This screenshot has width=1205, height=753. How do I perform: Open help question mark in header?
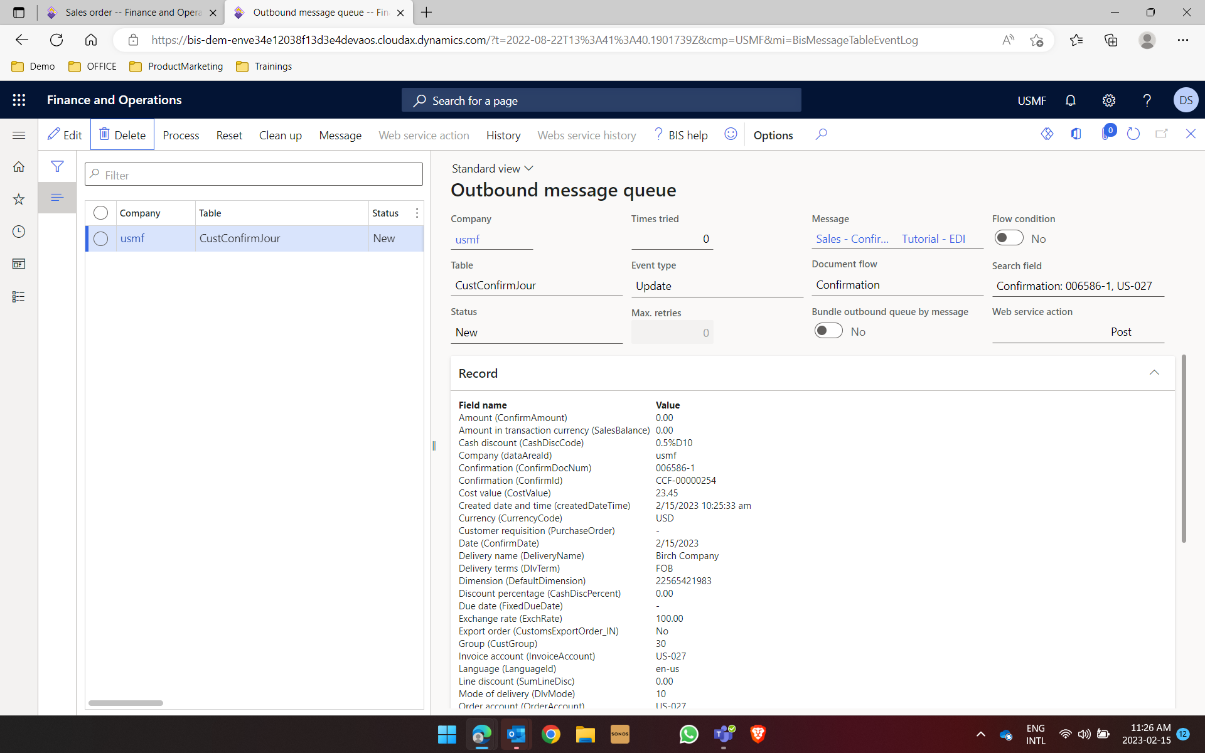click(1147, 100)
